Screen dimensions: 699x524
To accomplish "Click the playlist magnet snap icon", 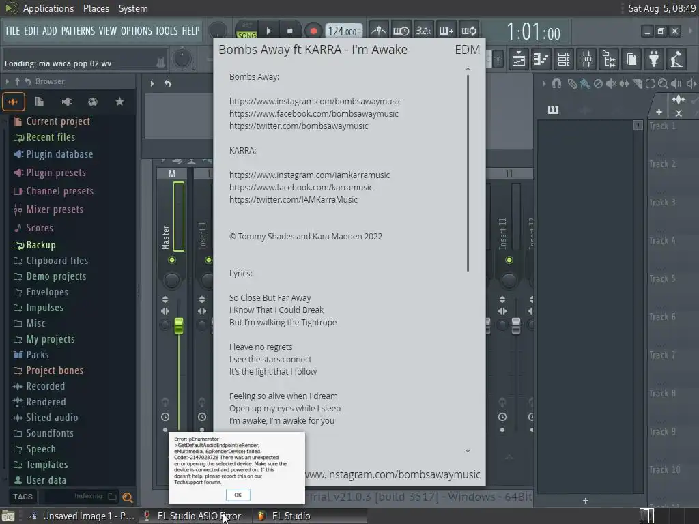I will coord(557,83).
